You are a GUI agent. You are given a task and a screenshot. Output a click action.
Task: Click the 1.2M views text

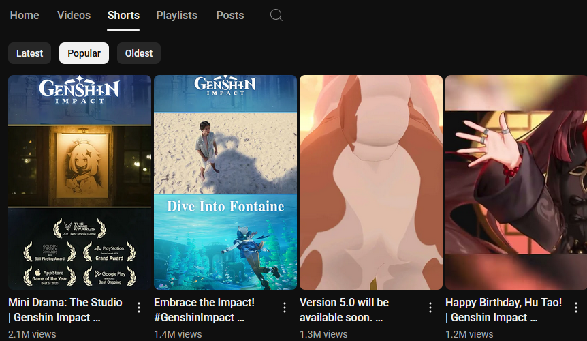pyautogui.click(x=469, y=334)
